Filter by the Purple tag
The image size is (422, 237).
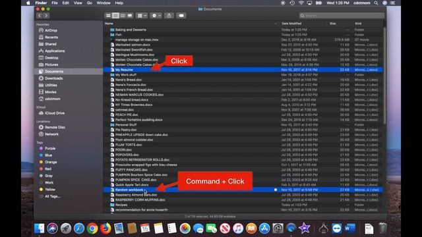tap(50, 148)
